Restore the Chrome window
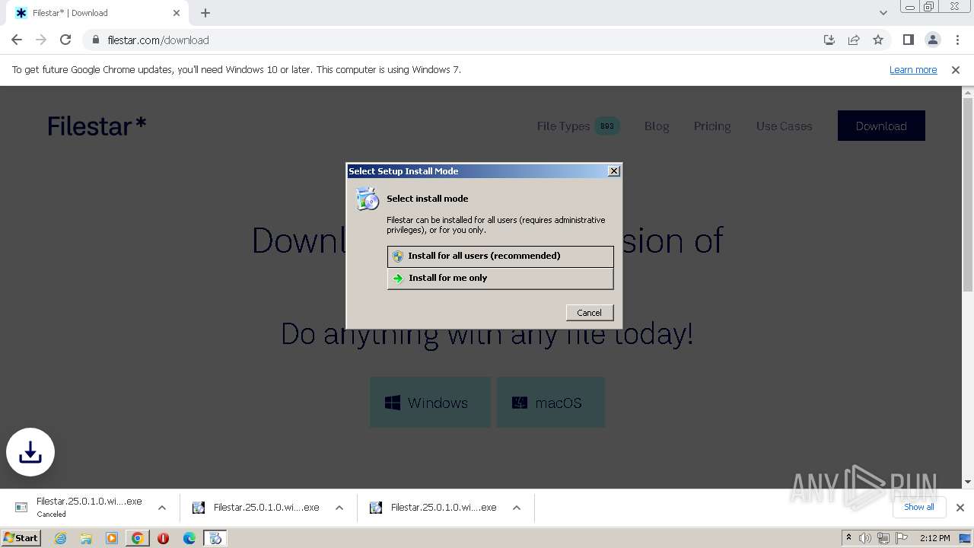974x548 pixels. coord(929,7)
